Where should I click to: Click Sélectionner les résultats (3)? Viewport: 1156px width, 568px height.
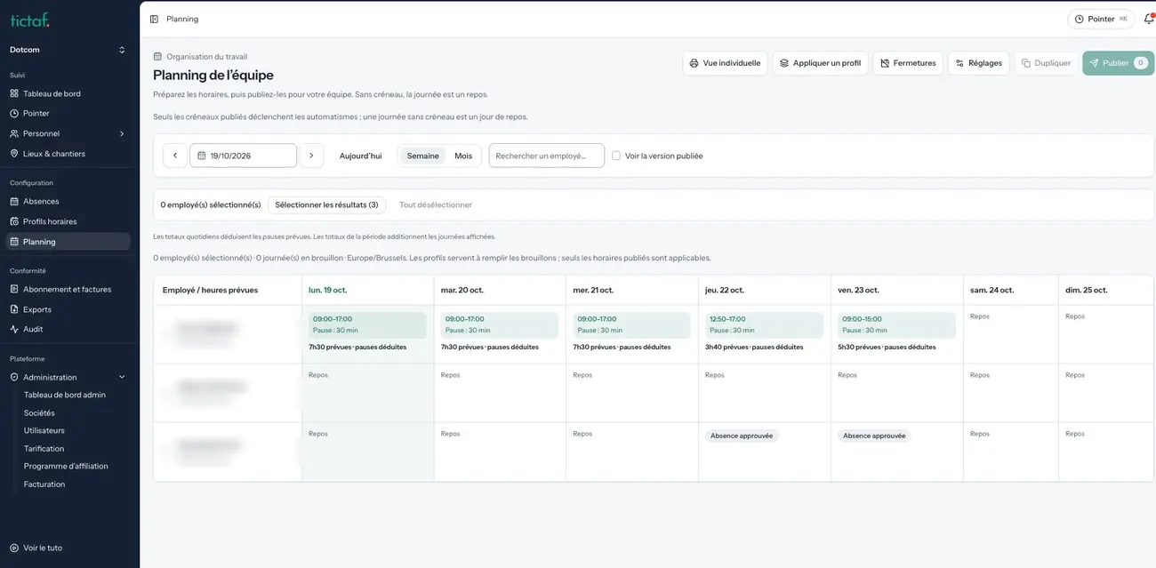tap(326, 204)
